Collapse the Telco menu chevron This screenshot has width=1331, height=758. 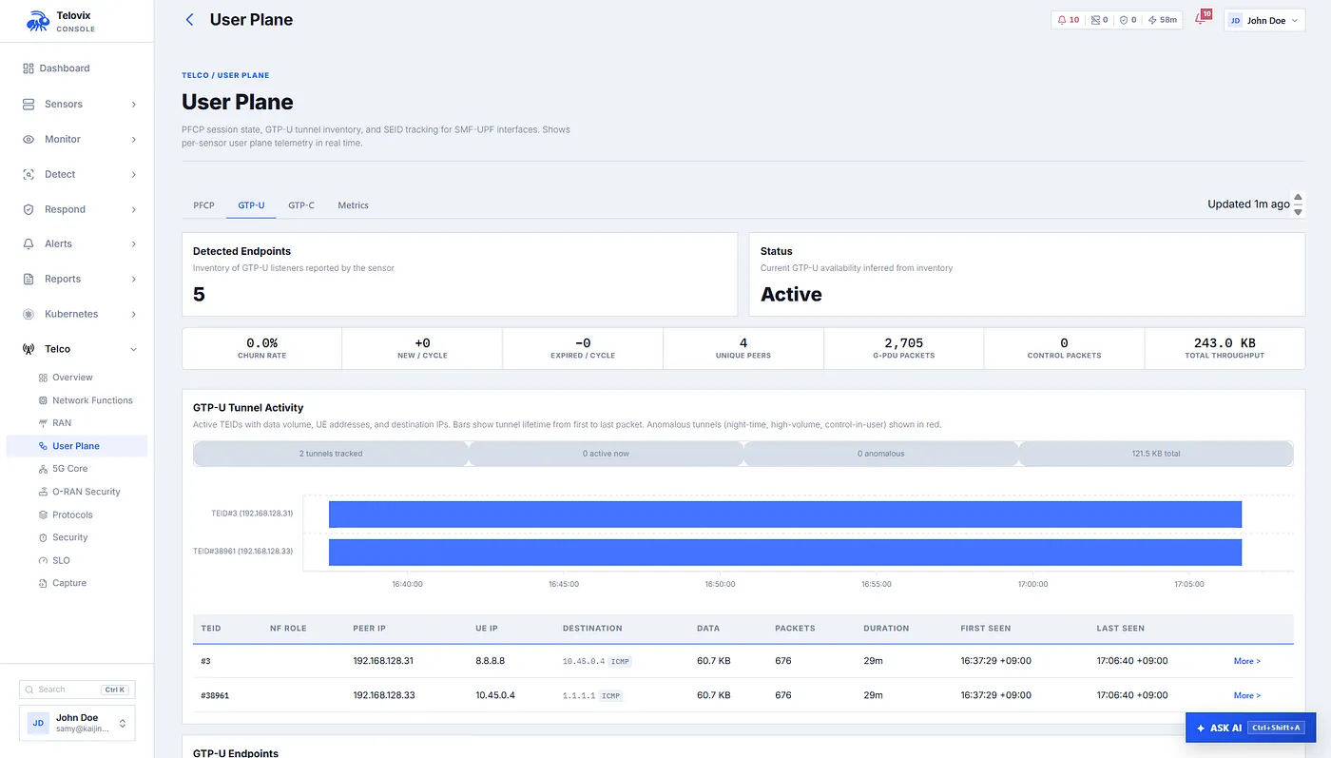coord(134,349)
